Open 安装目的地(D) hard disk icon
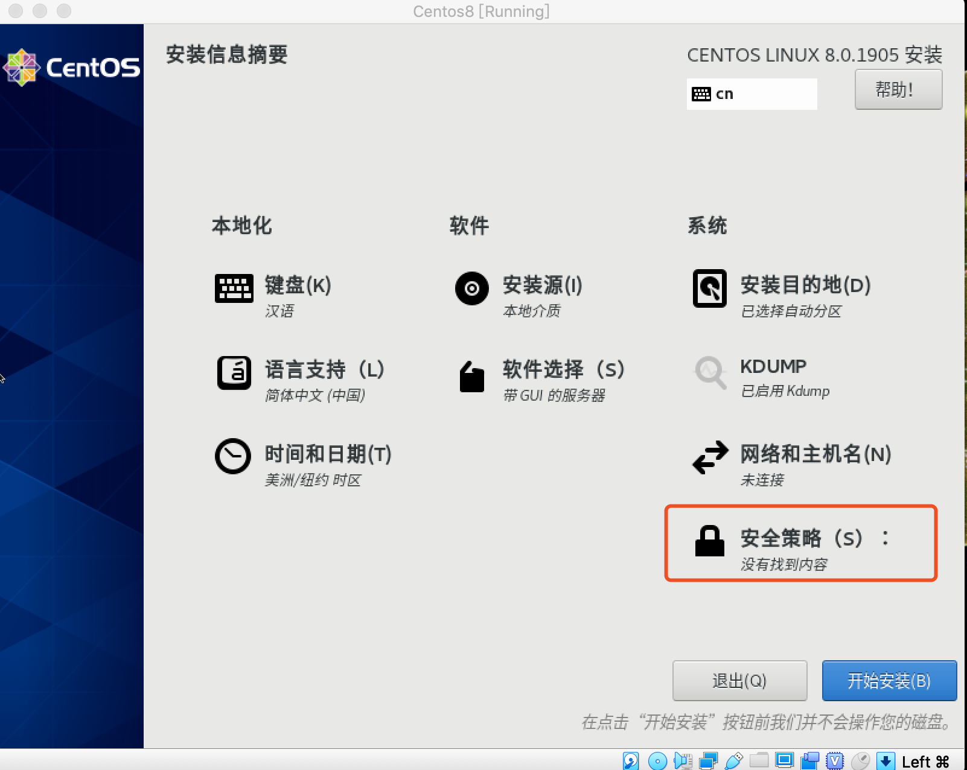967x770 pixels. (710, 288)
